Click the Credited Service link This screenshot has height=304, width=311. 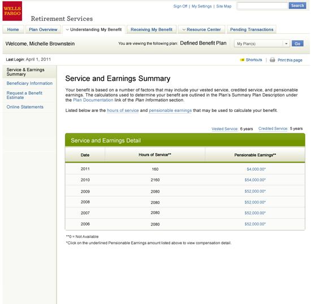point(273,129)
